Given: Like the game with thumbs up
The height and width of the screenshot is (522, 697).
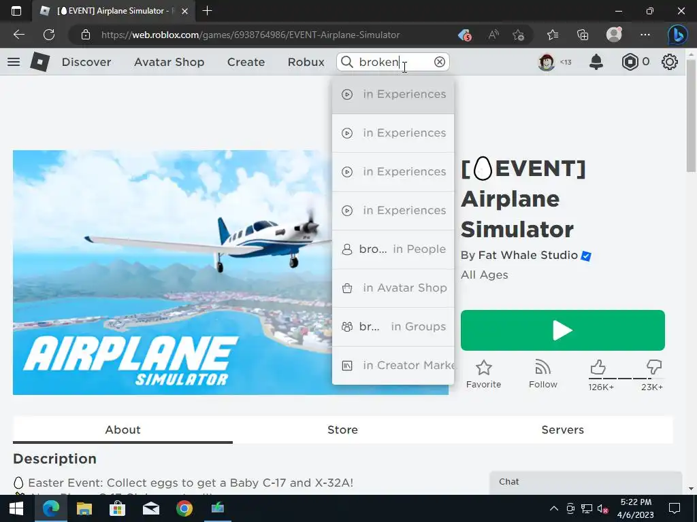Looking at the screenshot, I should pos(598,367).
